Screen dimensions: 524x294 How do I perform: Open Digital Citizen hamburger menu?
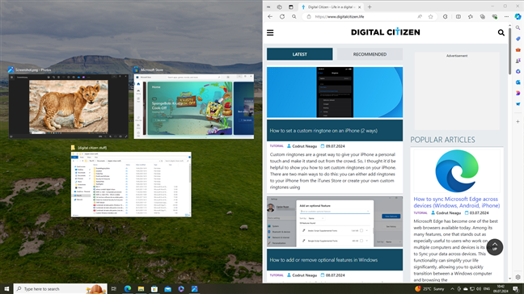coord(270,32)
